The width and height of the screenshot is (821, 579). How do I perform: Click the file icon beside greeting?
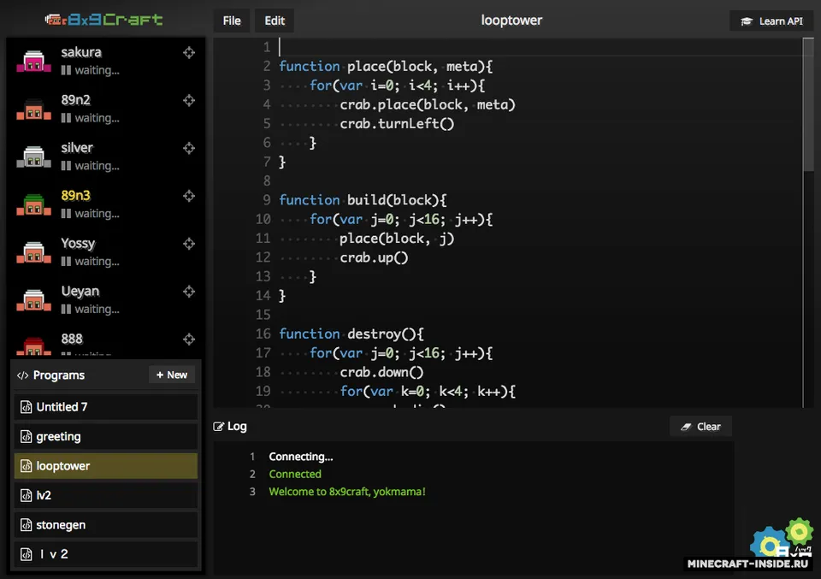[x=26, y=436]
